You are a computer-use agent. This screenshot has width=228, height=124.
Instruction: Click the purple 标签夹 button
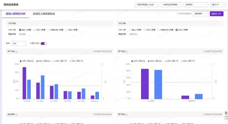pyautogui.click(x=217, y=14)
